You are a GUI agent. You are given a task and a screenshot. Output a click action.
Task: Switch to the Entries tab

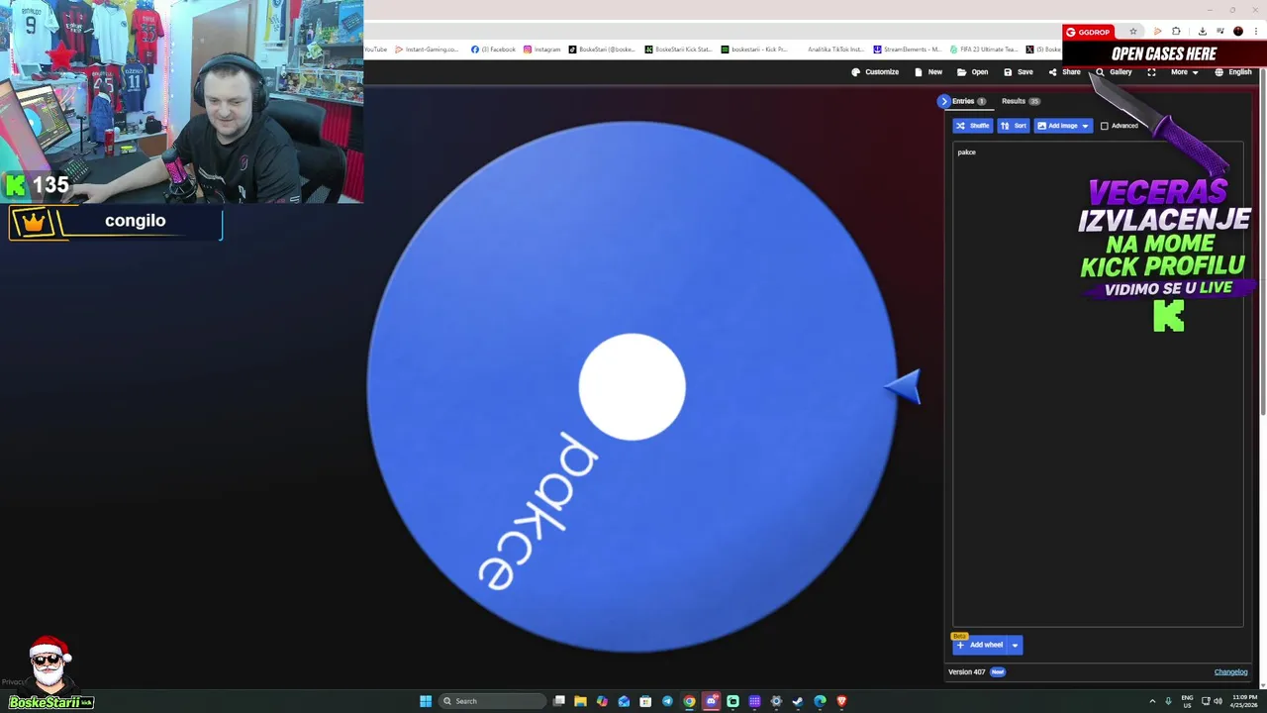(x=968, y=101)
